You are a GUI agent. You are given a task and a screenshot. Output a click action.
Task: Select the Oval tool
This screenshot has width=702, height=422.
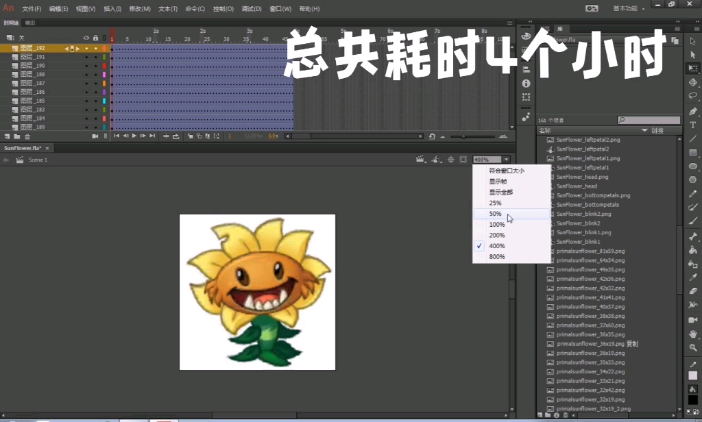coord(692,166)
